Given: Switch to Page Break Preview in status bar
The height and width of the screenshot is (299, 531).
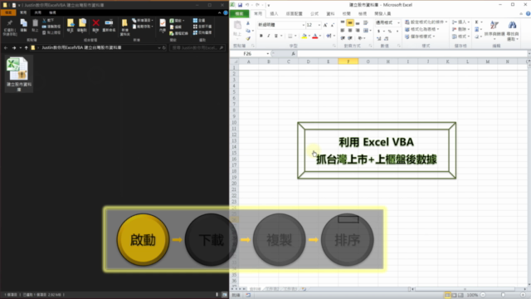Looking at the screenshot, I should click(x=460, y=295).
